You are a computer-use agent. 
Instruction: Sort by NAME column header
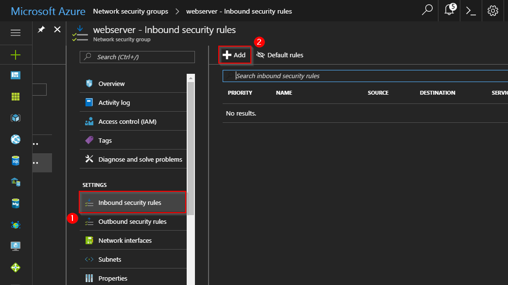[284, 93]
